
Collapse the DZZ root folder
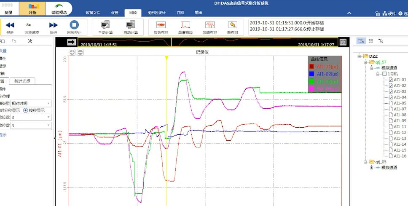click(360, 56)
